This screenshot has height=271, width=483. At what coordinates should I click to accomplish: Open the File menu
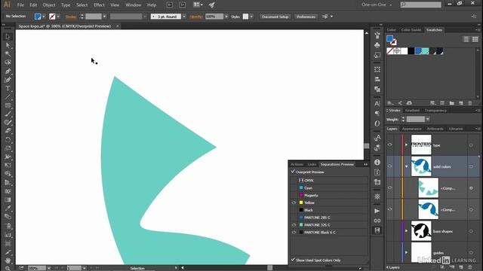click(20, 5)
